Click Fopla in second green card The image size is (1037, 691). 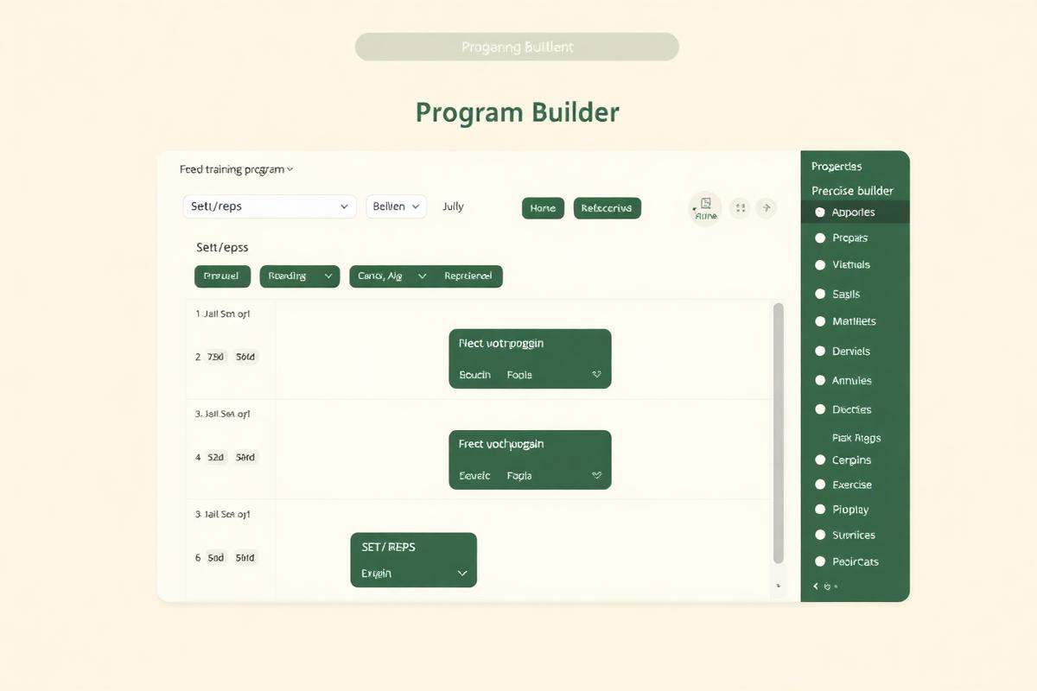coord(519,476)
